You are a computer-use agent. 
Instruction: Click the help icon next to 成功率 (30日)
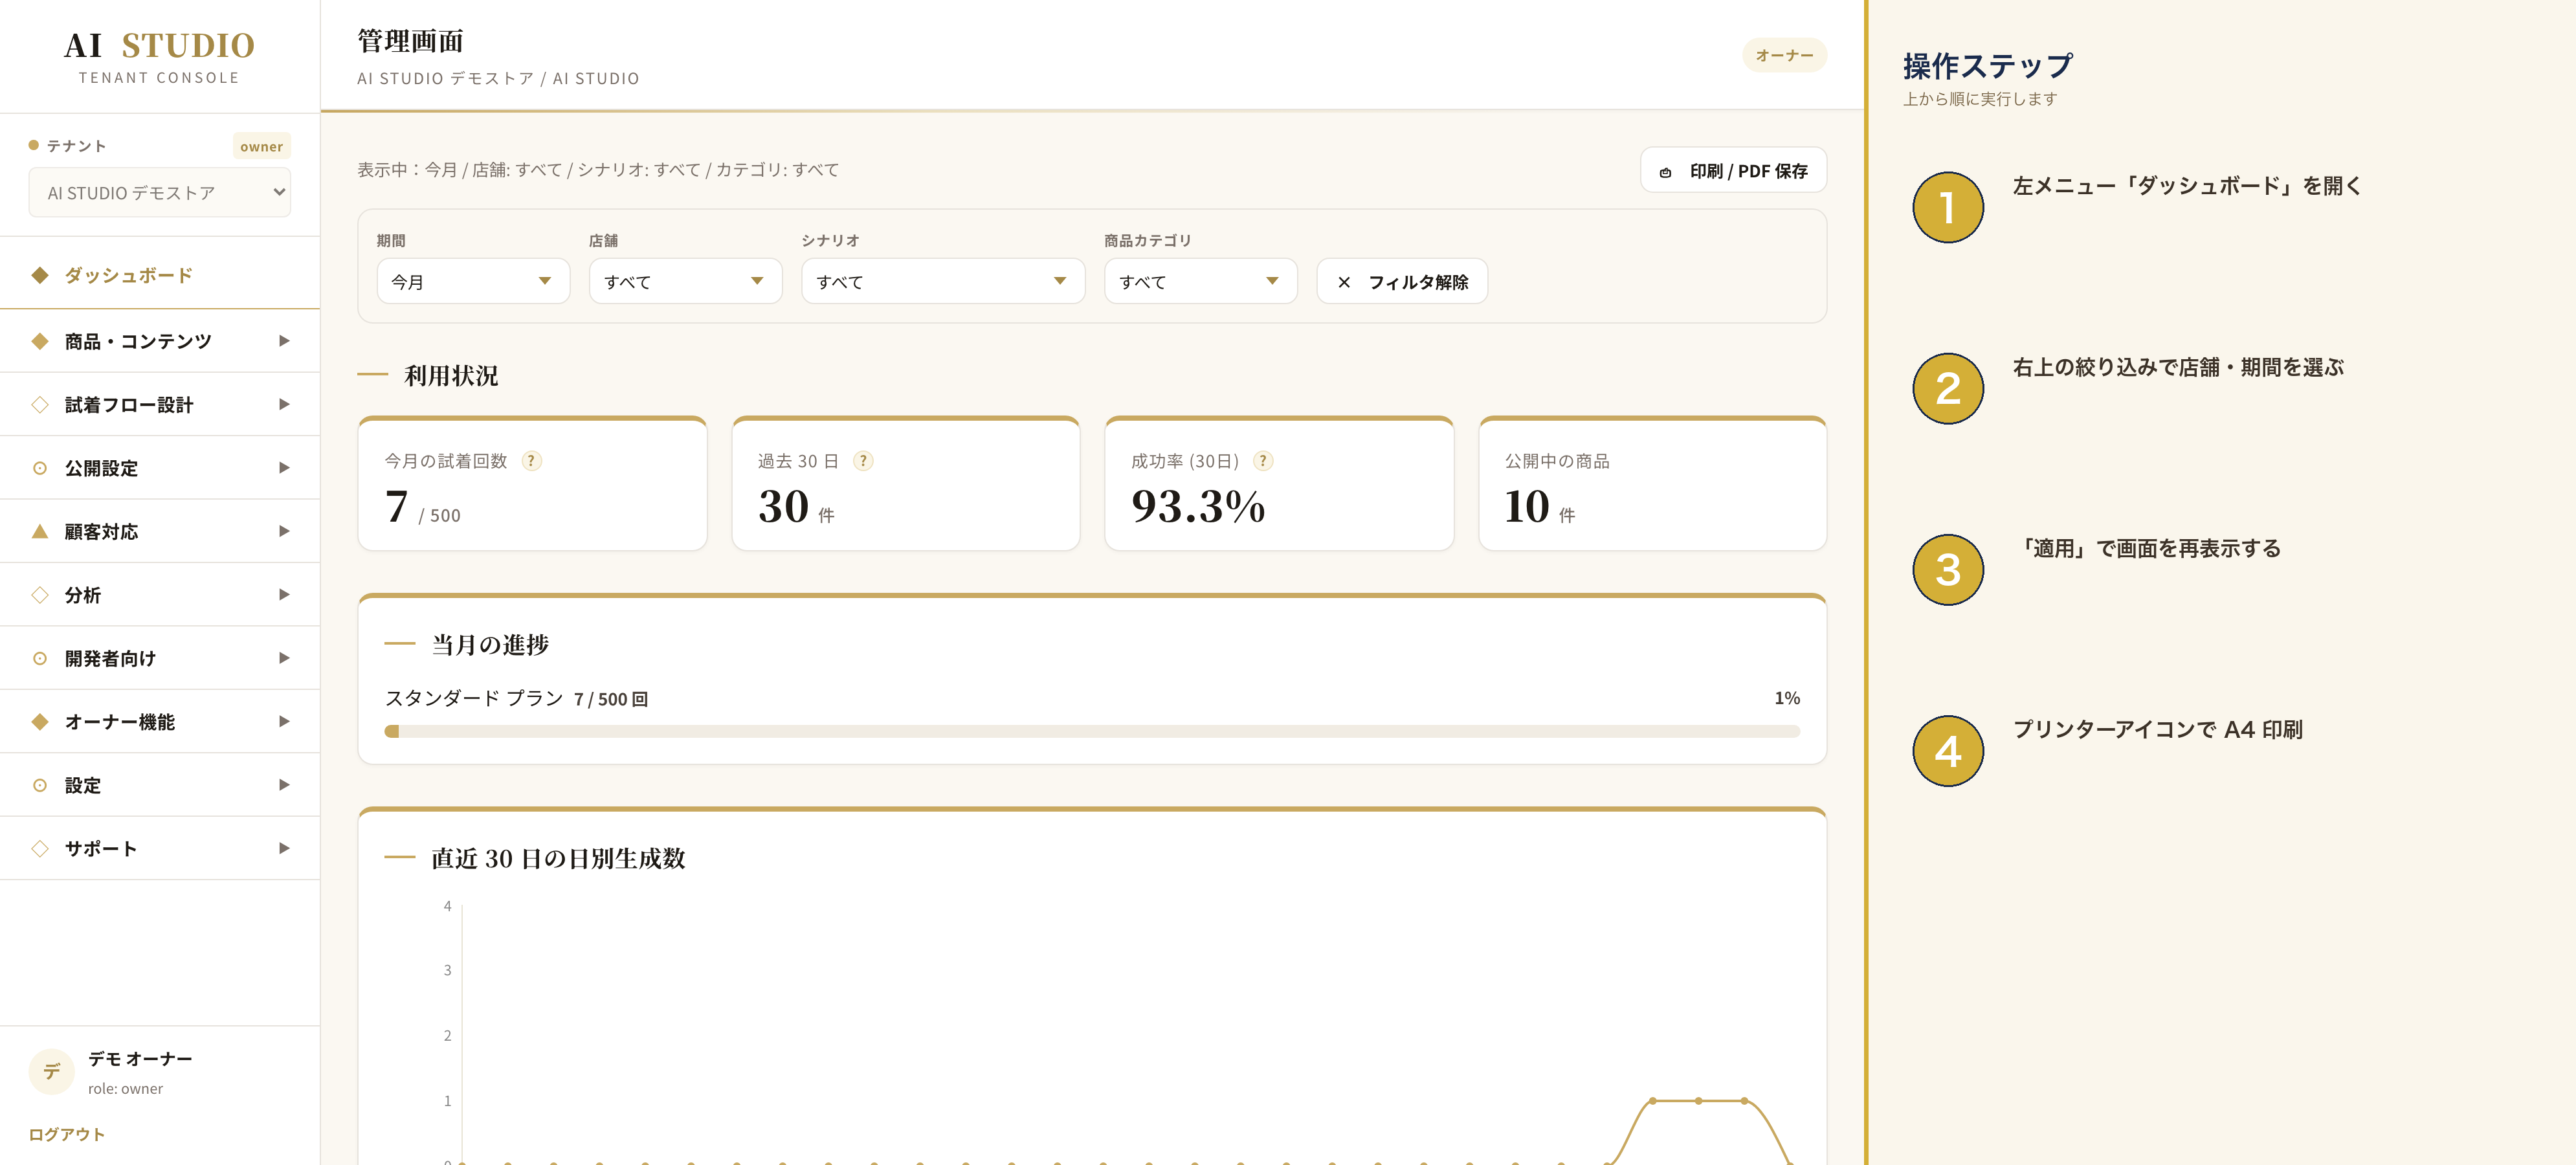pyautogui.click(x=1263, y=461)
